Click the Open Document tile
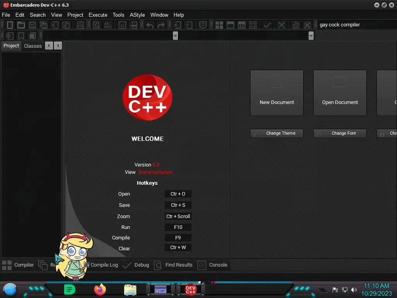This screenshot has height=298, width=397. point(340,93)
